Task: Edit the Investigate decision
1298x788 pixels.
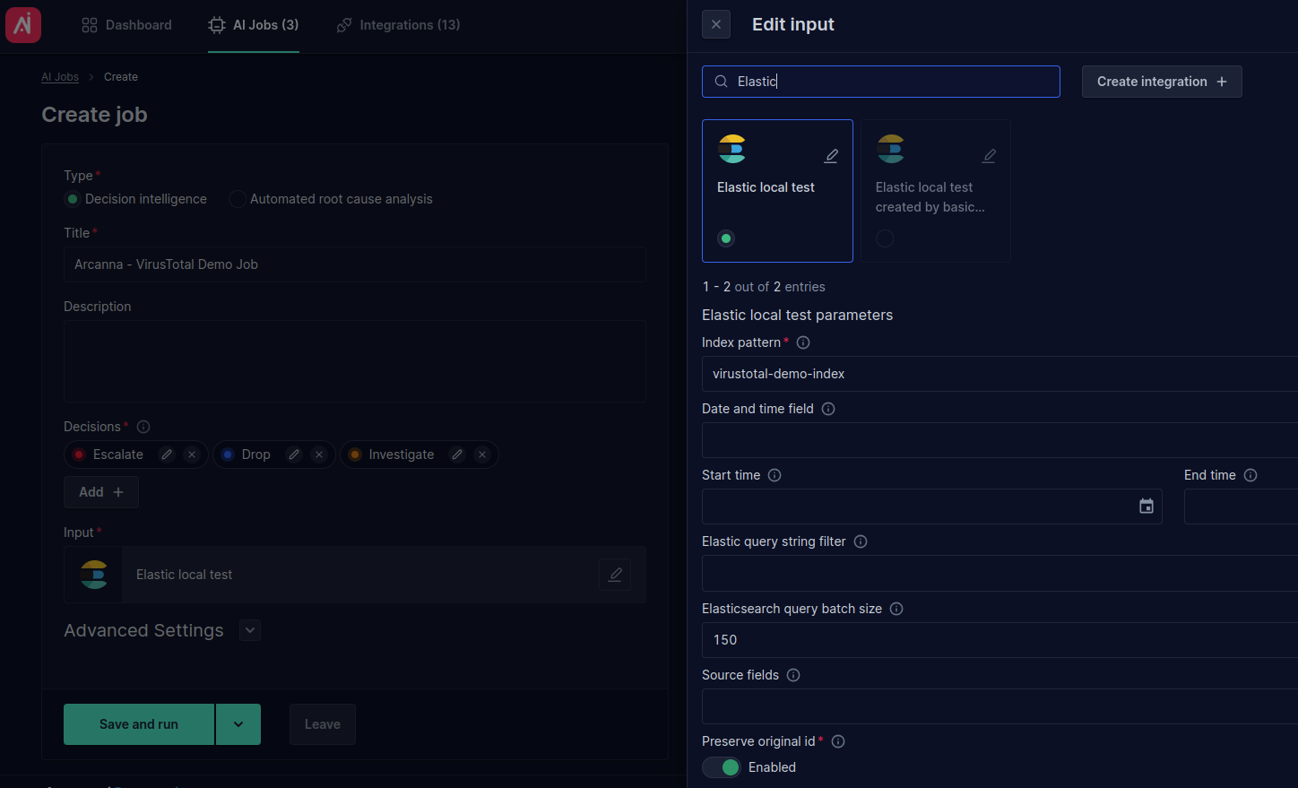Action: point(457,455)
